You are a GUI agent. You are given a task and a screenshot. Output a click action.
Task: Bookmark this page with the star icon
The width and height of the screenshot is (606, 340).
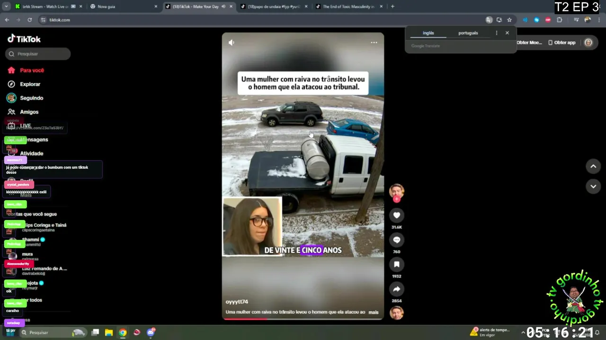(x=509, y=20)
